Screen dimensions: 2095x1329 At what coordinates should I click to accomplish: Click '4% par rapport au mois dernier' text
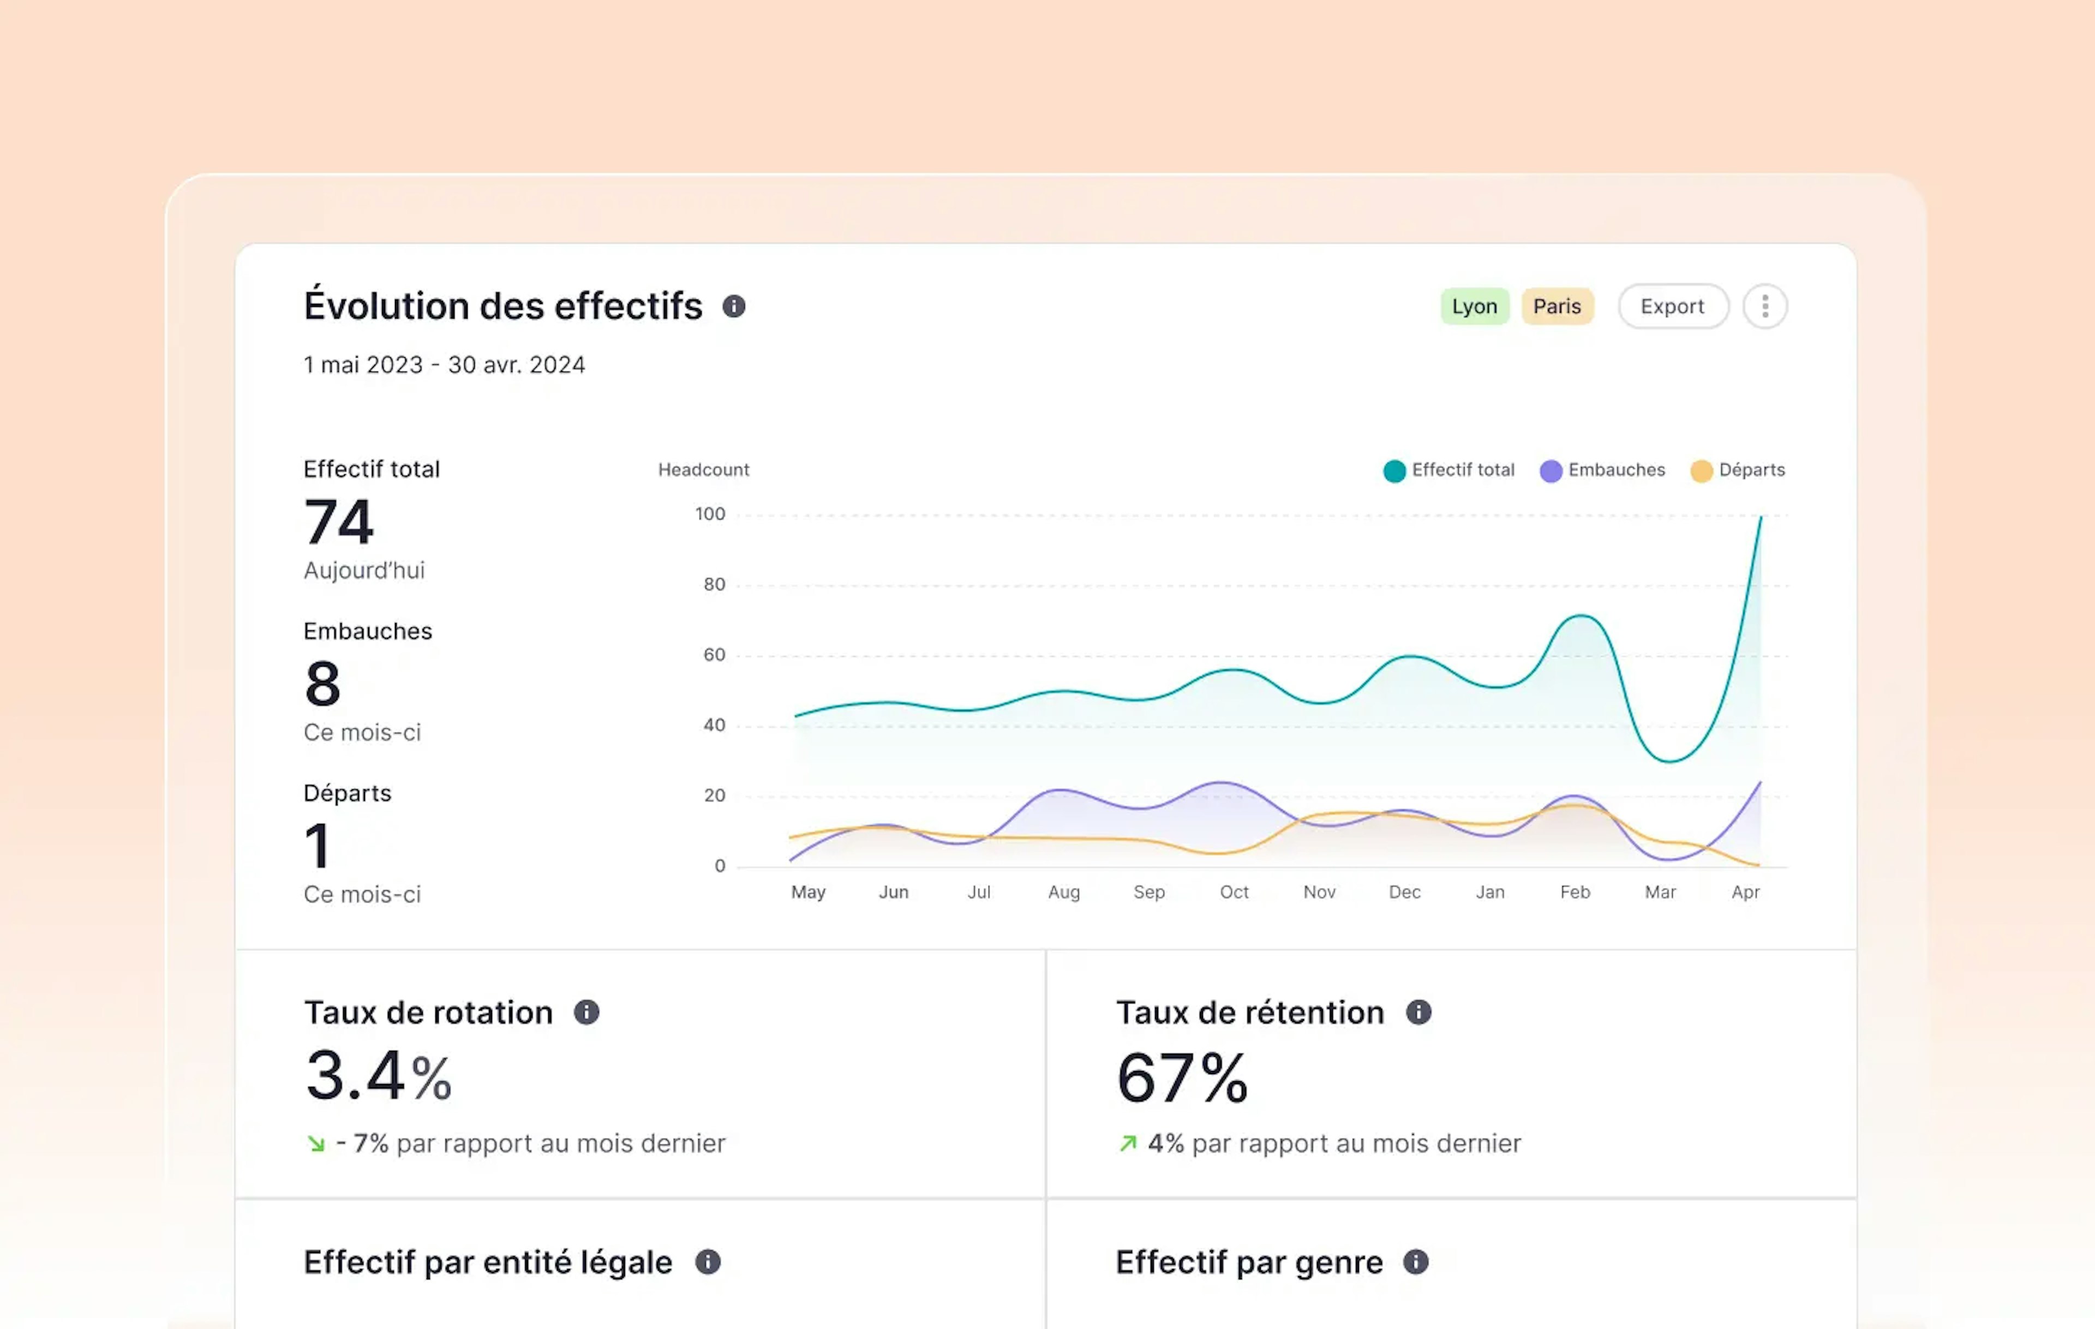coord(1334,1144)
